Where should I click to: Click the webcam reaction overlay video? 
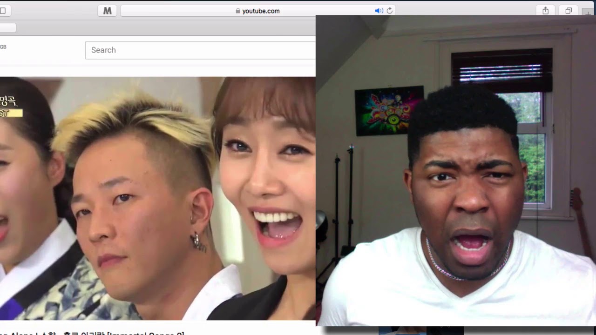click(x=456, y=170)
